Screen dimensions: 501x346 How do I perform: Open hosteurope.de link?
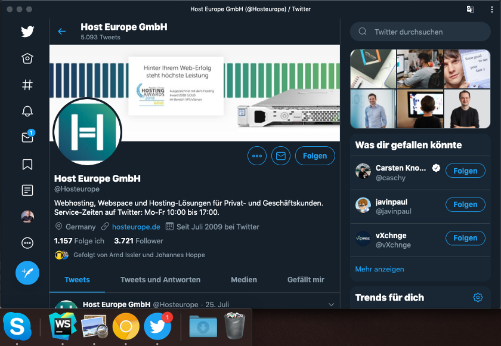[x=136, y=227]
